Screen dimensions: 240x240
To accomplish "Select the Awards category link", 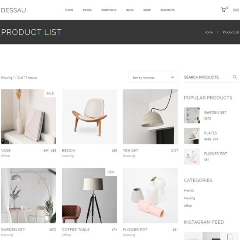I will point(189,190).
